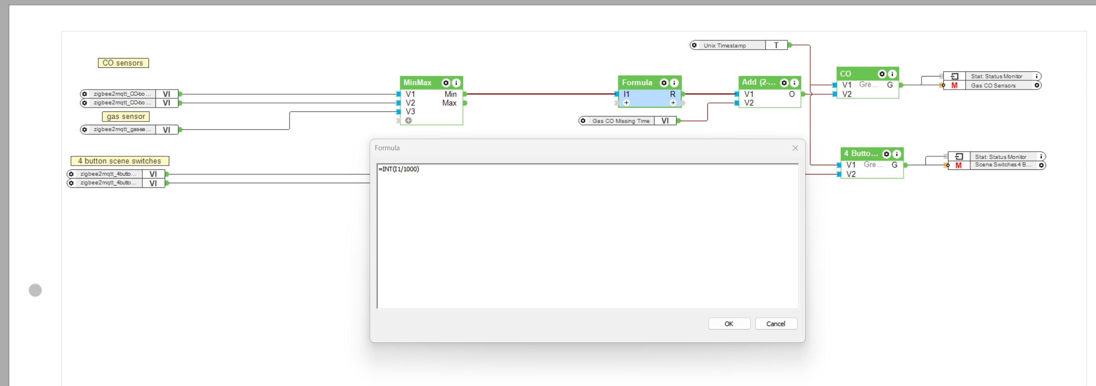
Task: Select the '4 Butto...' block title
Action: [861, 154]
